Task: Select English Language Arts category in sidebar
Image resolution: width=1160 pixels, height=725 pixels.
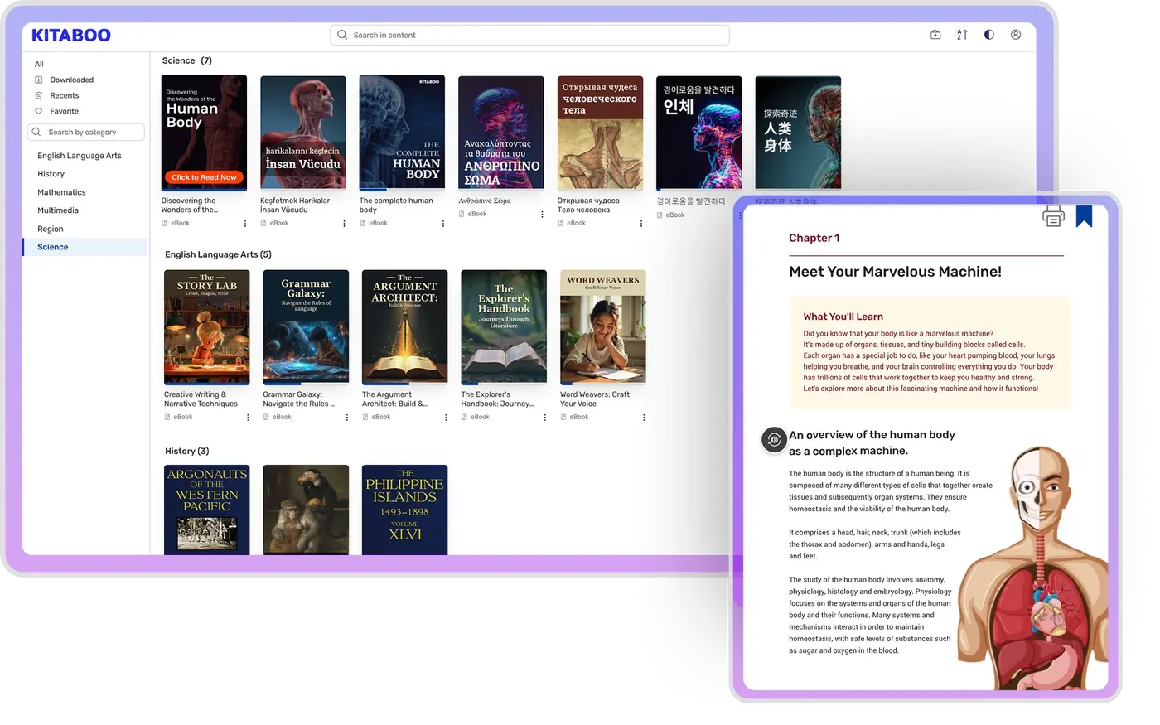Action: click(80, 156)
